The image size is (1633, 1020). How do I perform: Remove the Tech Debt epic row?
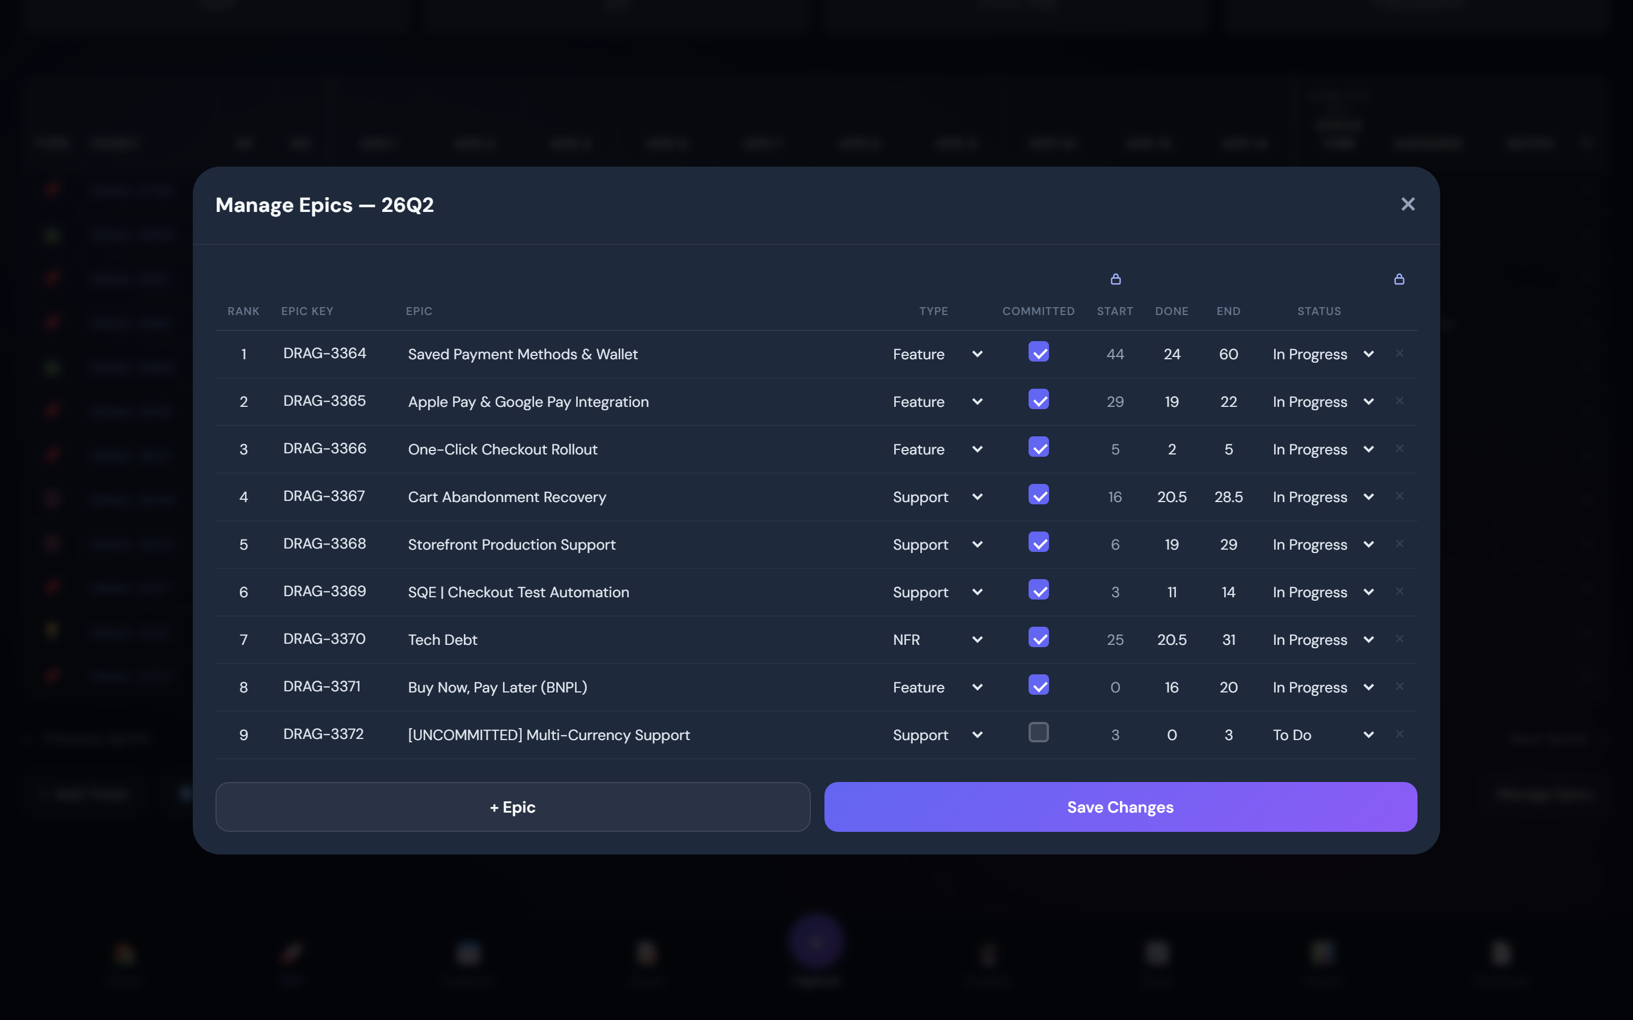tap(1399, 638)
